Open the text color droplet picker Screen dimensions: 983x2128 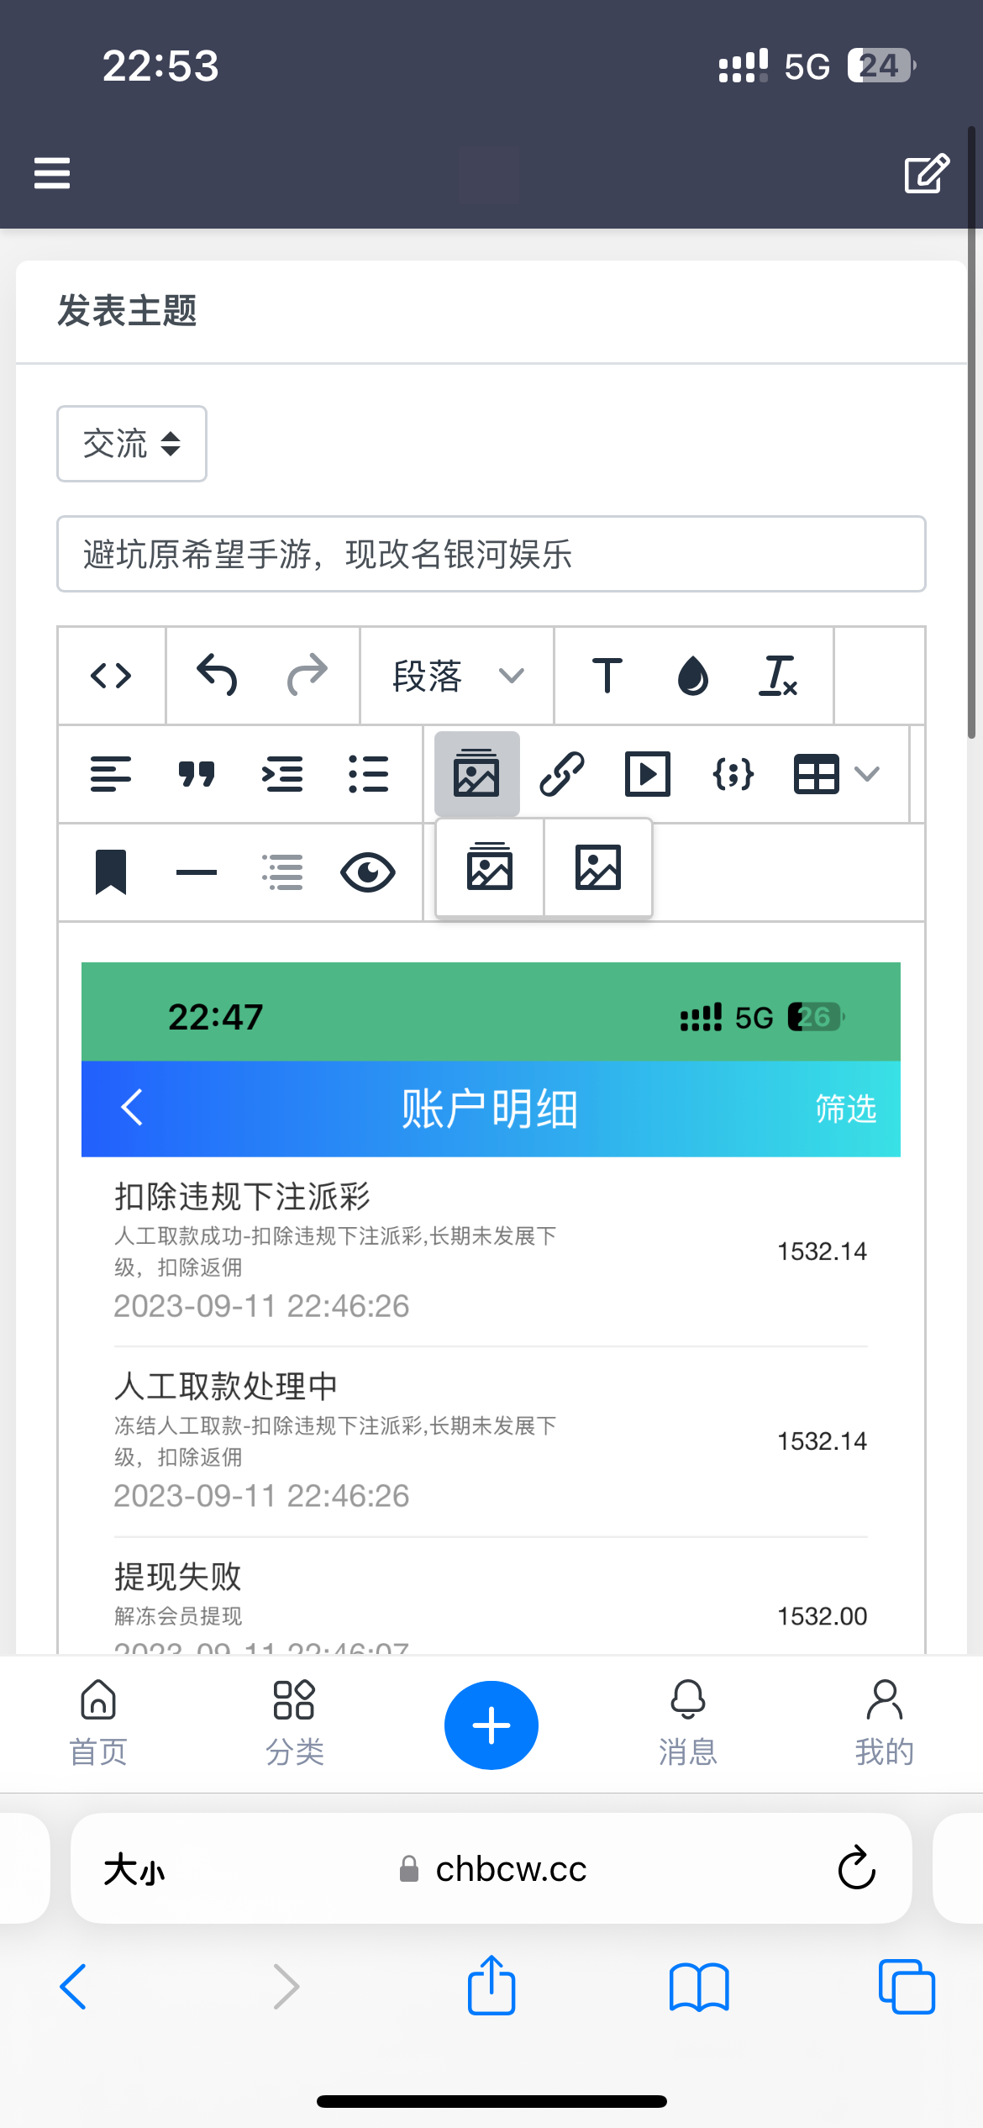point(693,676)
